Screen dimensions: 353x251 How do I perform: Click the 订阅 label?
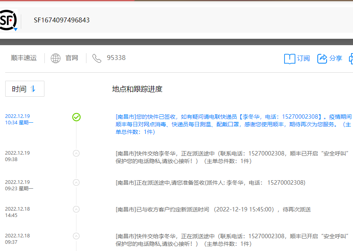[303, 58]
